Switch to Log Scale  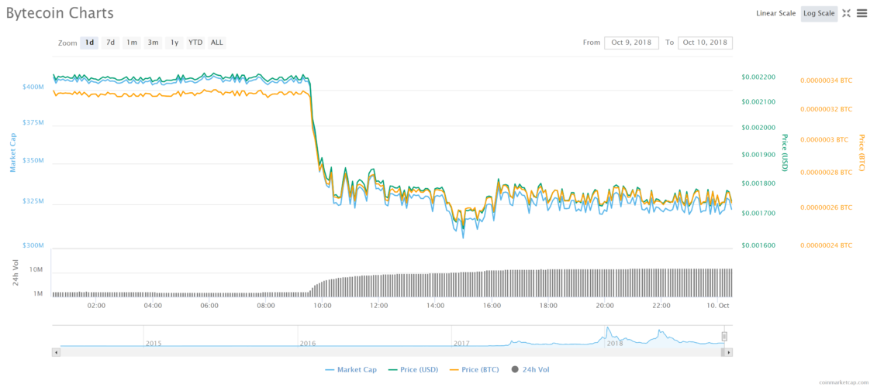pos(819,13)
